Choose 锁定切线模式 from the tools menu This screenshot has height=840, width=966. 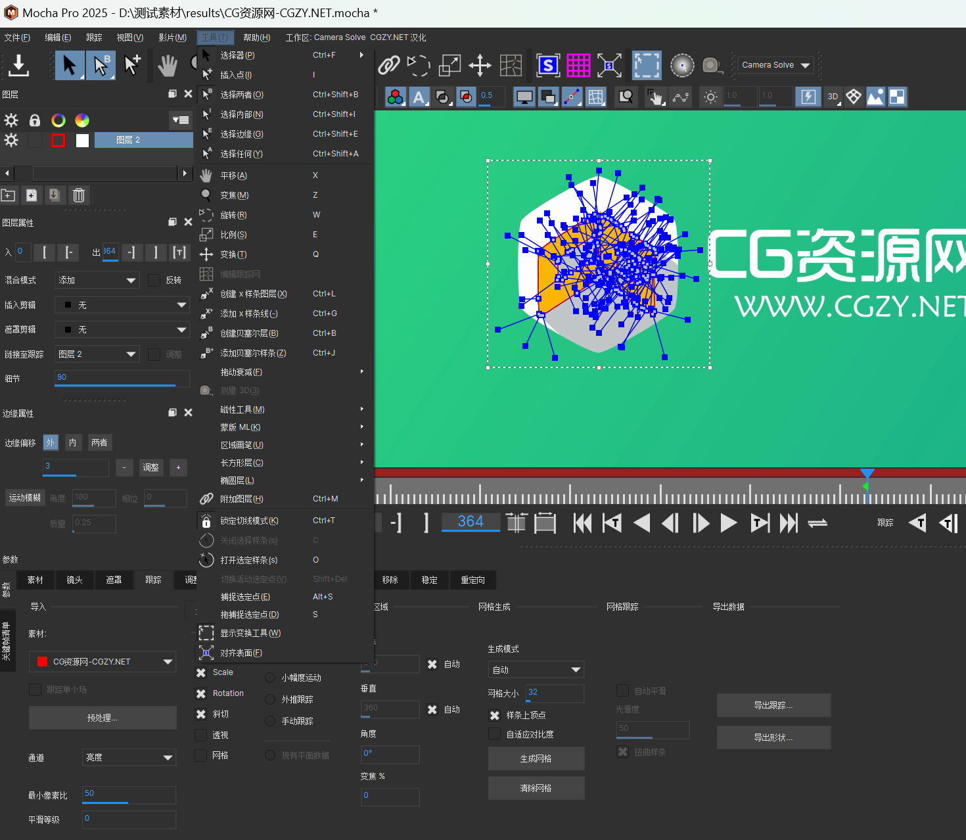click(x=249, y=521)
